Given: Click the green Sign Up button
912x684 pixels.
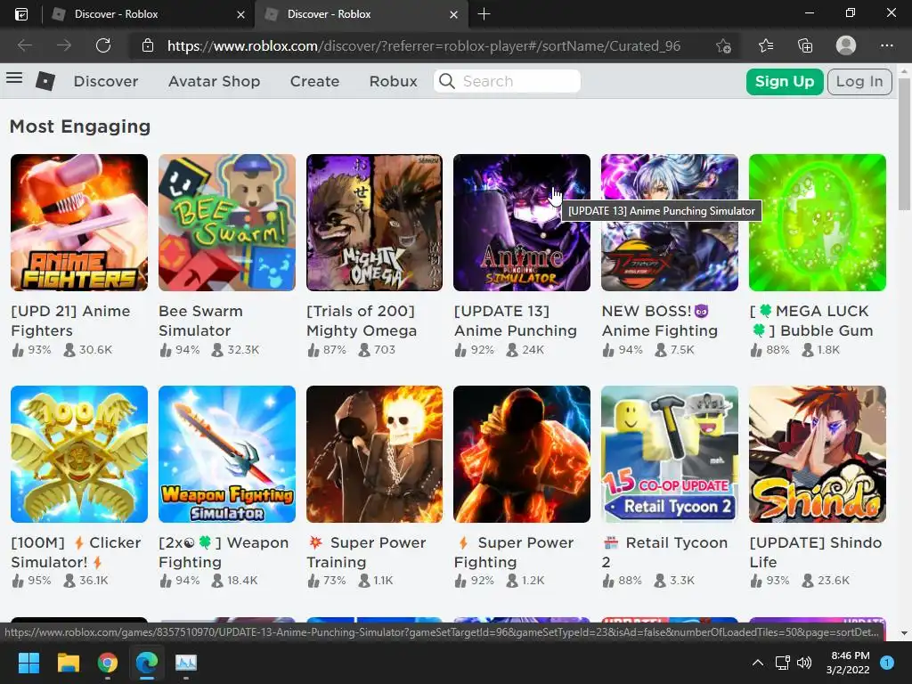Looking at the screenshot, I should pos(784,81).
